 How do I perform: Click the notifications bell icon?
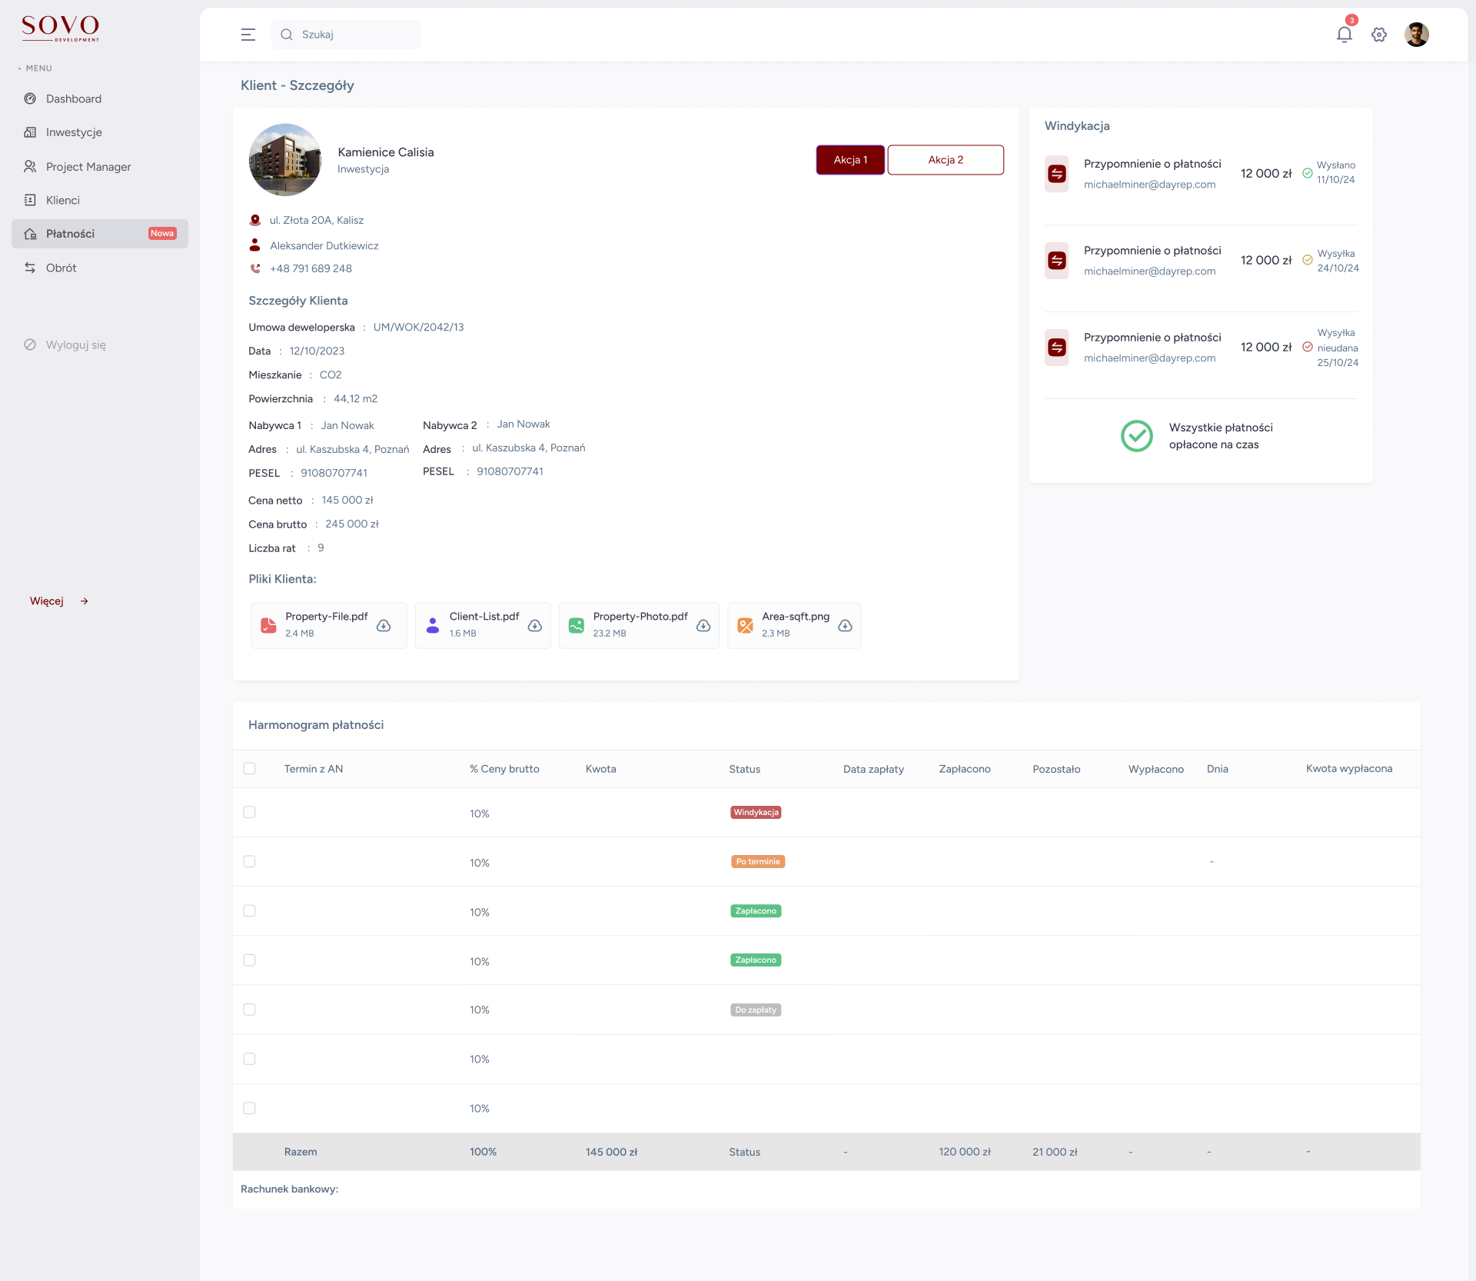(x=1344, y=35)
